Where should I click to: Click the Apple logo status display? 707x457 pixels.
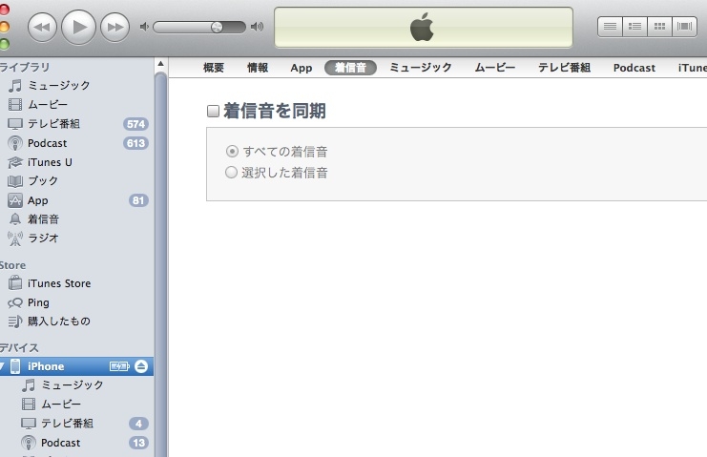tap(424, 27)
